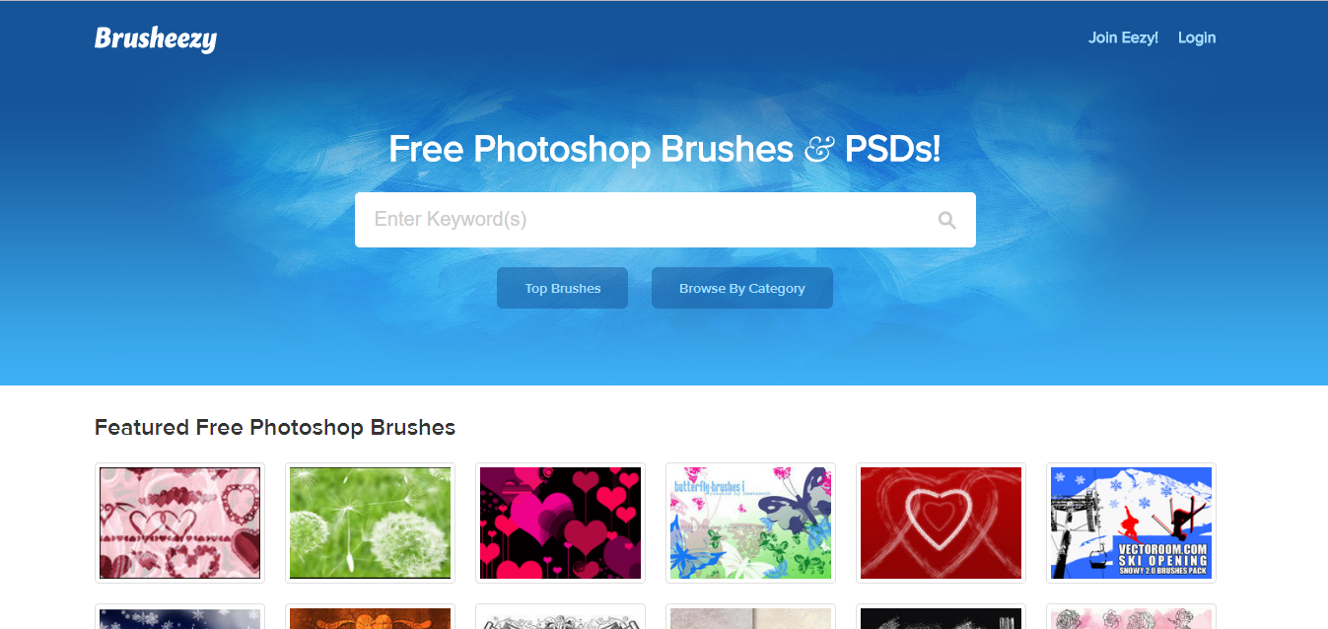Select the beige texture brush thumbnail
1328x629 pixels.
tap(750, 616)
